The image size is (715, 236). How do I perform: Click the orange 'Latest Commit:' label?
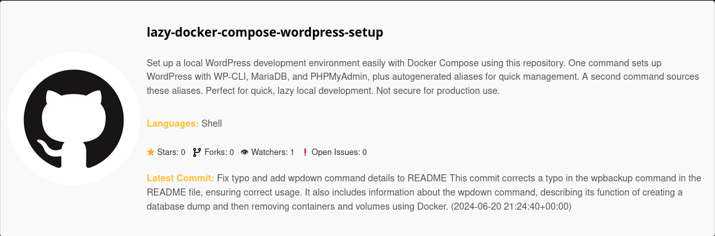tap(180, 177)
